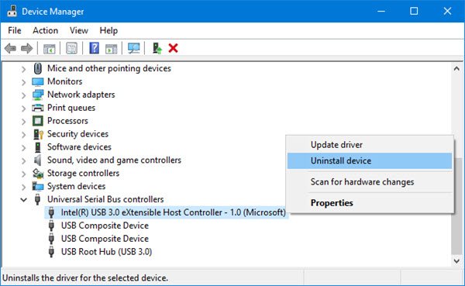The image size is (465, 286).
Task: Click the Security devices key icon
Action: pyautogui.click(x=38, y=134)
